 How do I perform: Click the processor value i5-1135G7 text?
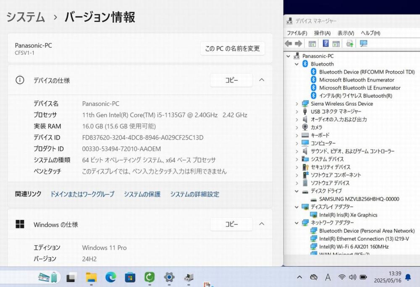click(x=165, y=115)
